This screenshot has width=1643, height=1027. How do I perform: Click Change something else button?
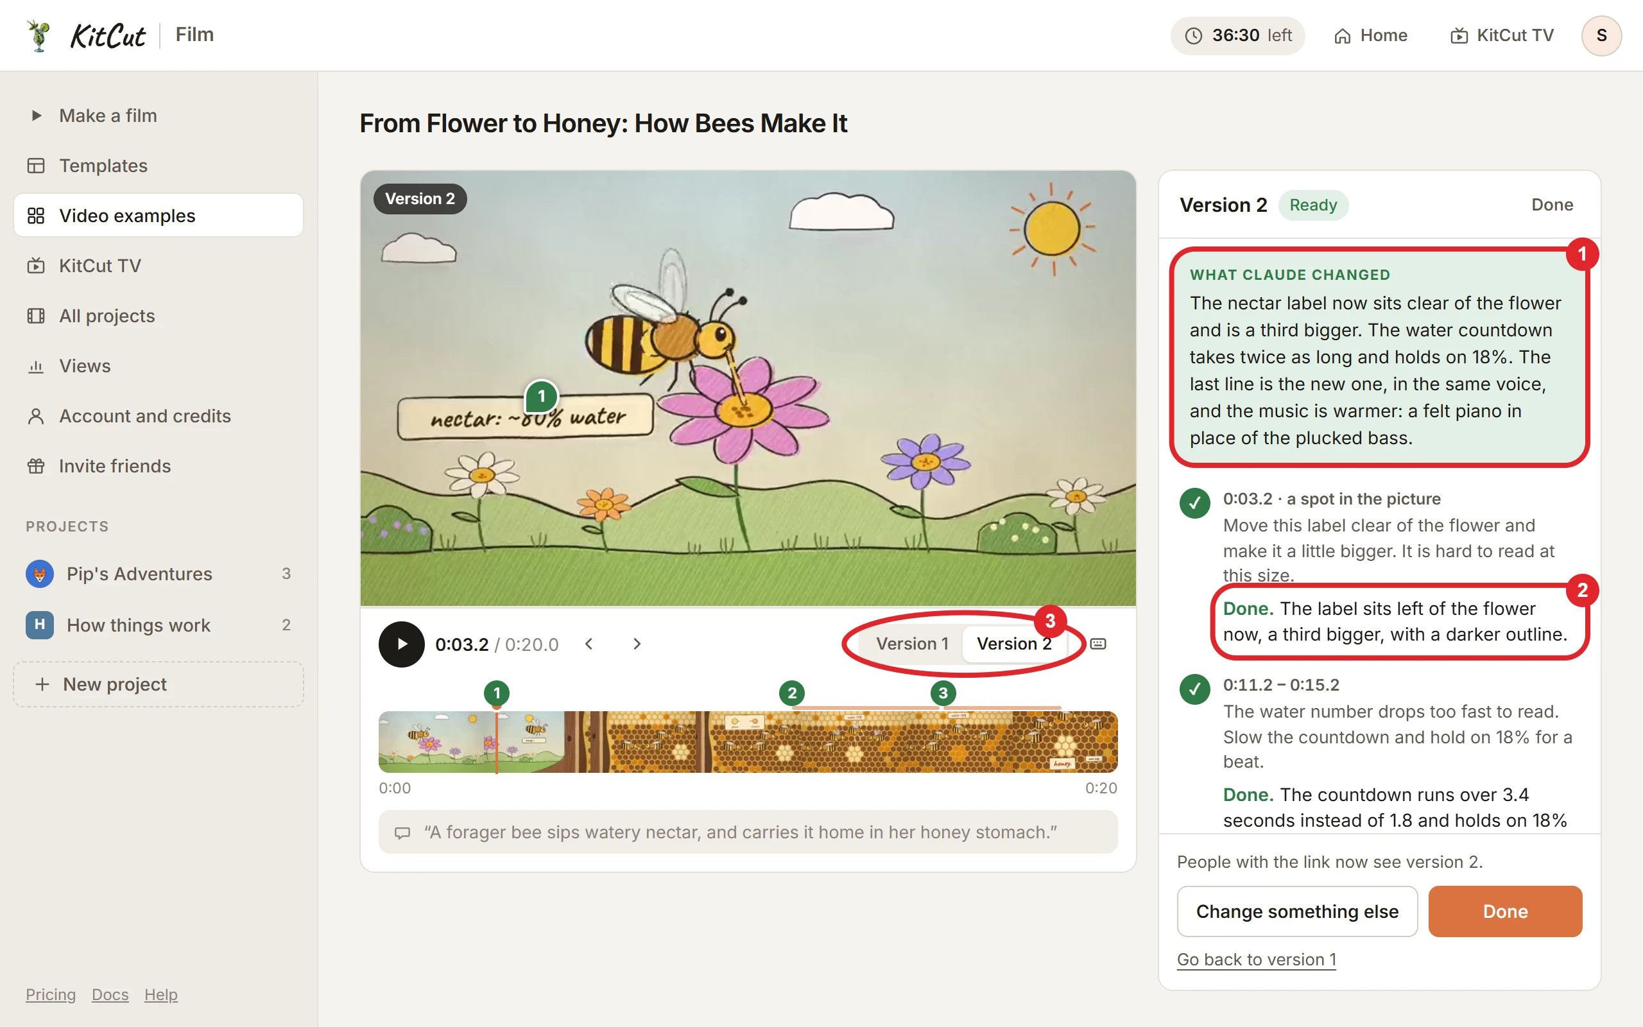[x=1296, y=911]
